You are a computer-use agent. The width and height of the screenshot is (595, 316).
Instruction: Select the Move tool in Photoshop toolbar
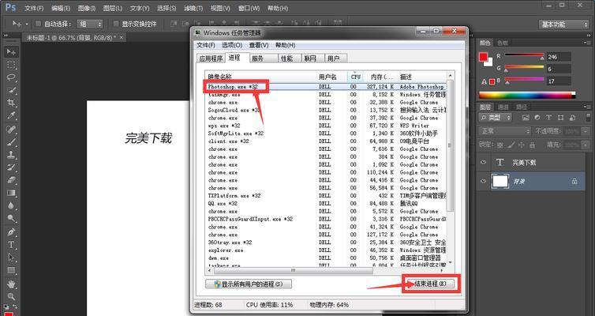[11, 51]
